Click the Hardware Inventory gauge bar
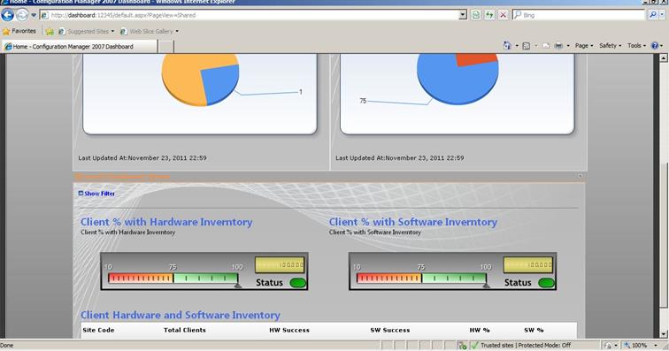Viewport: 669px width, 351px height. [x=173, y=279]
